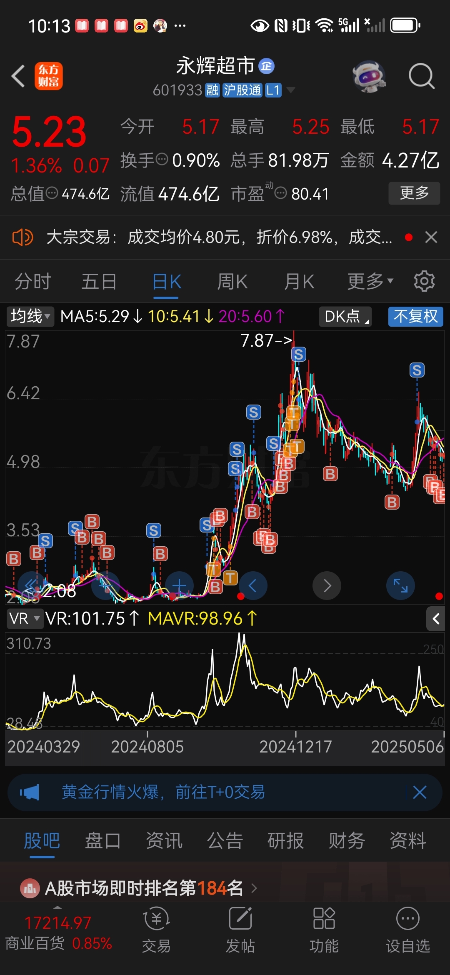Tap the S marker near 2025 peak
Viewport: 450px width, 975px height.
click(x=417, y=370)
